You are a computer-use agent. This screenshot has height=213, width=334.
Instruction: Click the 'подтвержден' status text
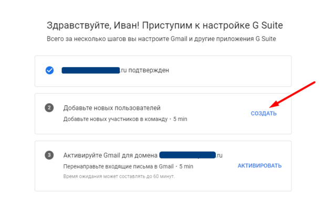(x=149, y=70)
